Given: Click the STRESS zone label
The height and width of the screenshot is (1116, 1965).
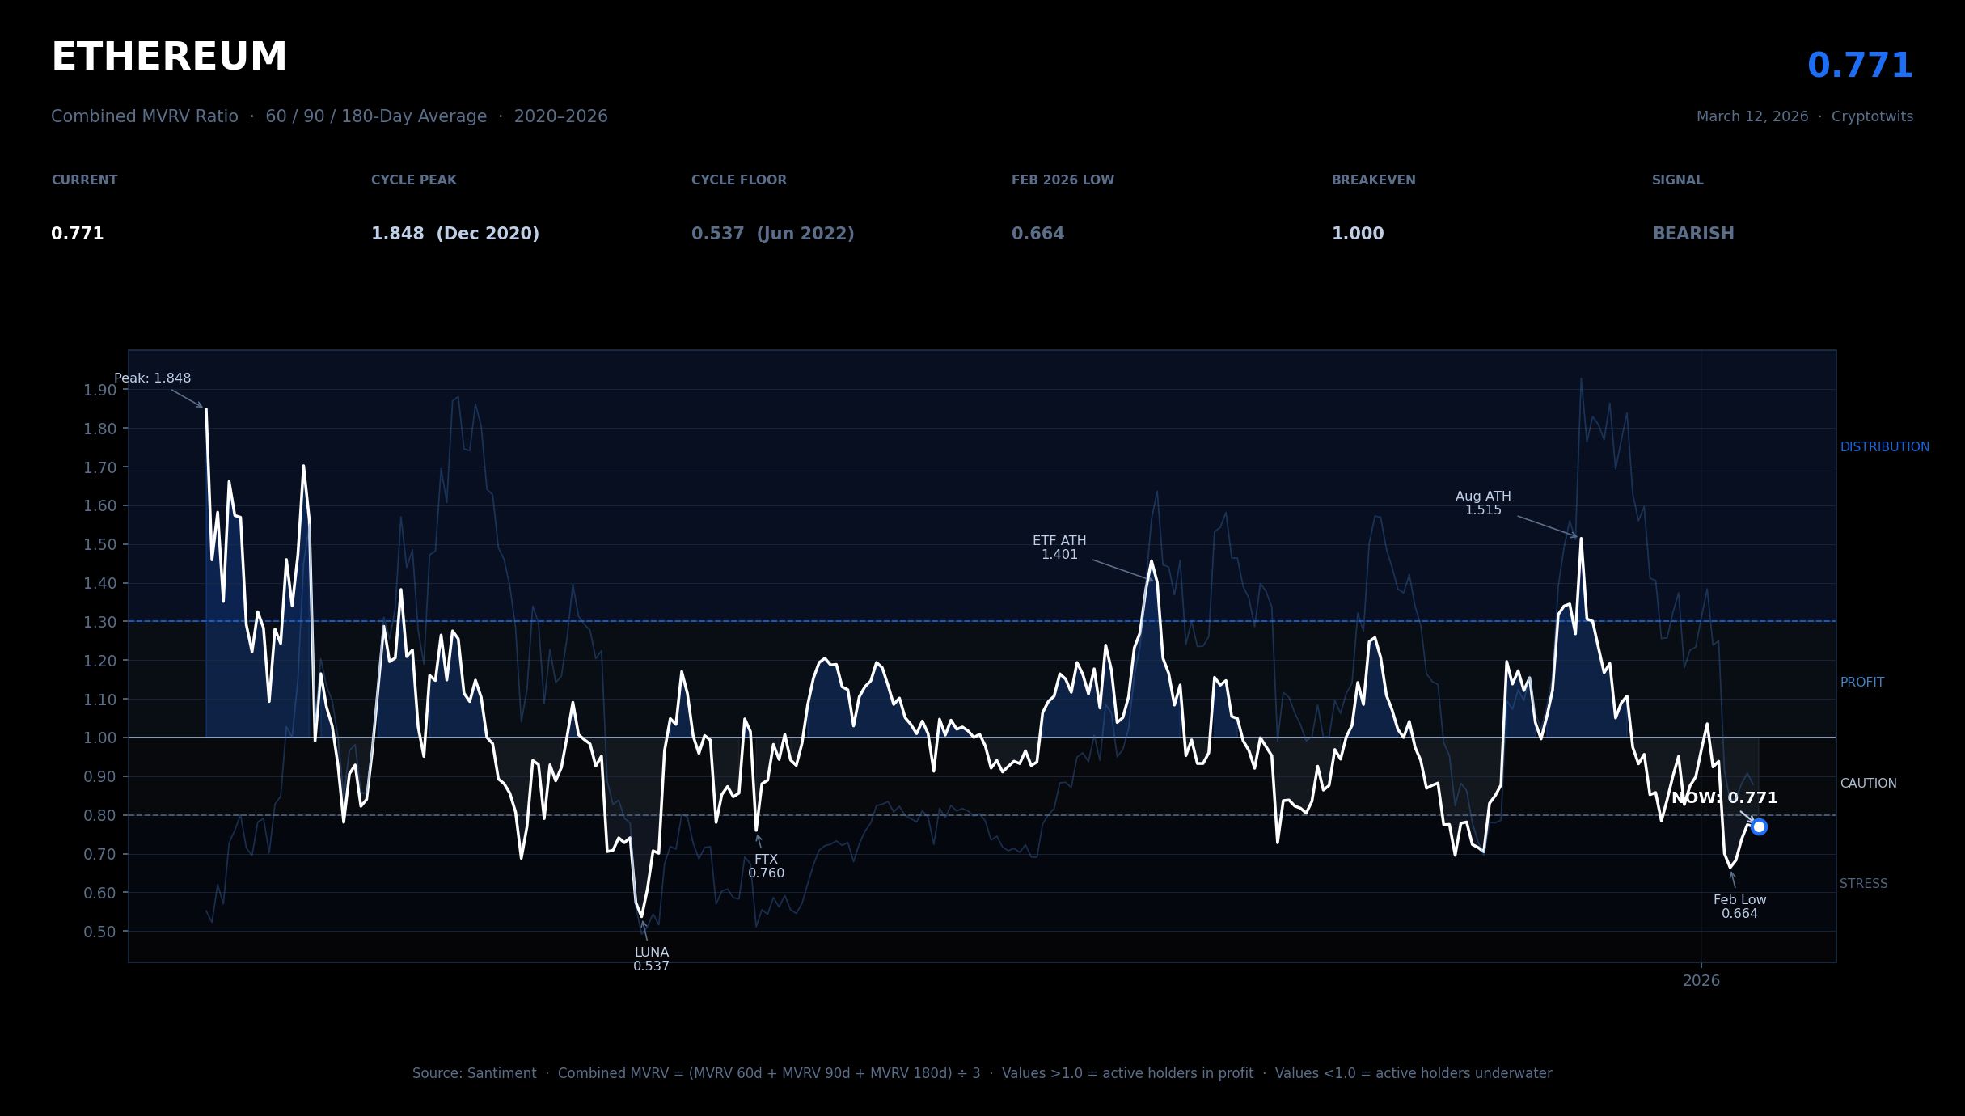Looking at the screenshot, I should (1863, 884).
